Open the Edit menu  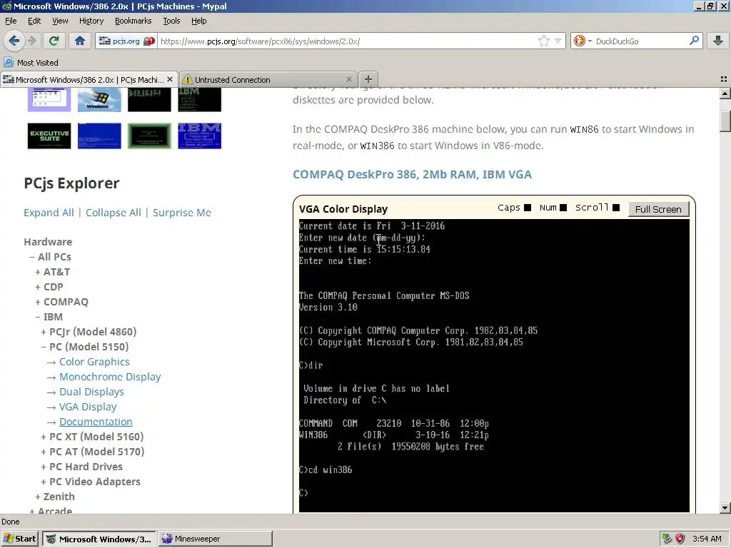coord(34,21)
